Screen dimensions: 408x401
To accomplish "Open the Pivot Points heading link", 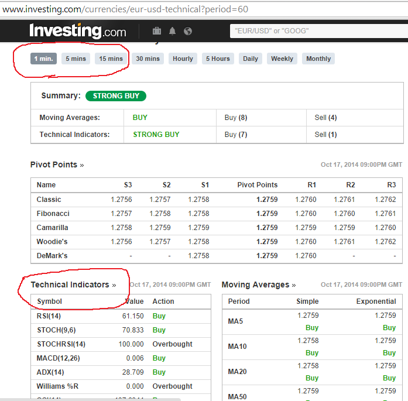I will [x=57, y=164].
